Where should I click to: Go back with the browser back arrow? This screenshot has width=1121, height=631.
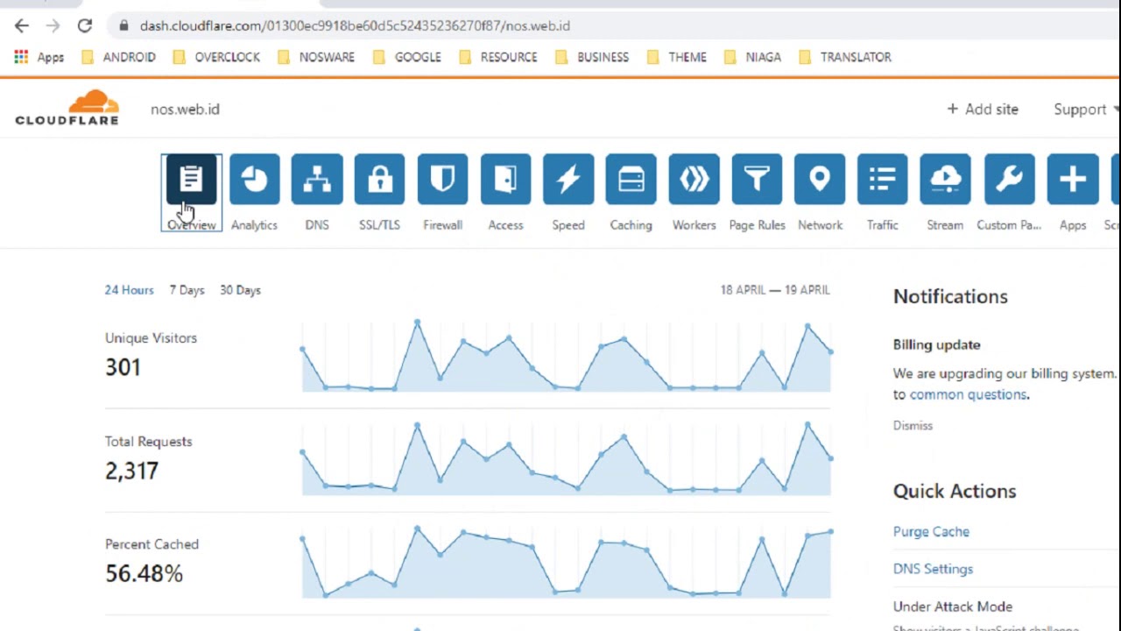click(22, 25)
